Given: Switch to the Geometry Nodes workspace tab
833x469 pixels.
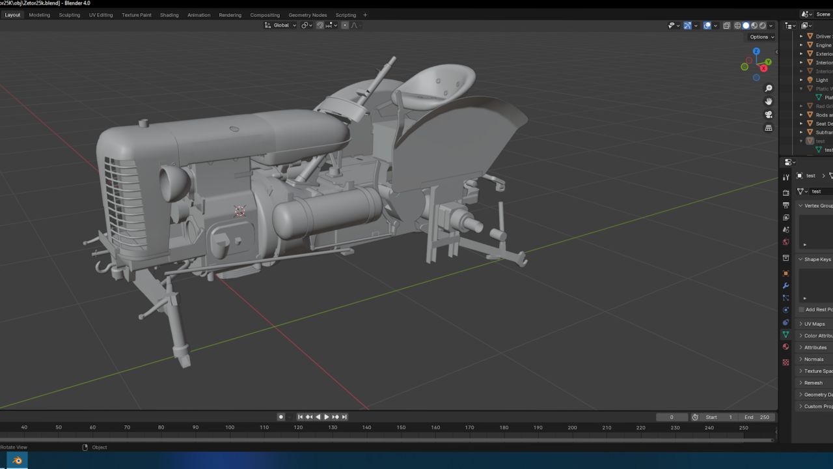Looking at the screenshot, I should [308, 15].
